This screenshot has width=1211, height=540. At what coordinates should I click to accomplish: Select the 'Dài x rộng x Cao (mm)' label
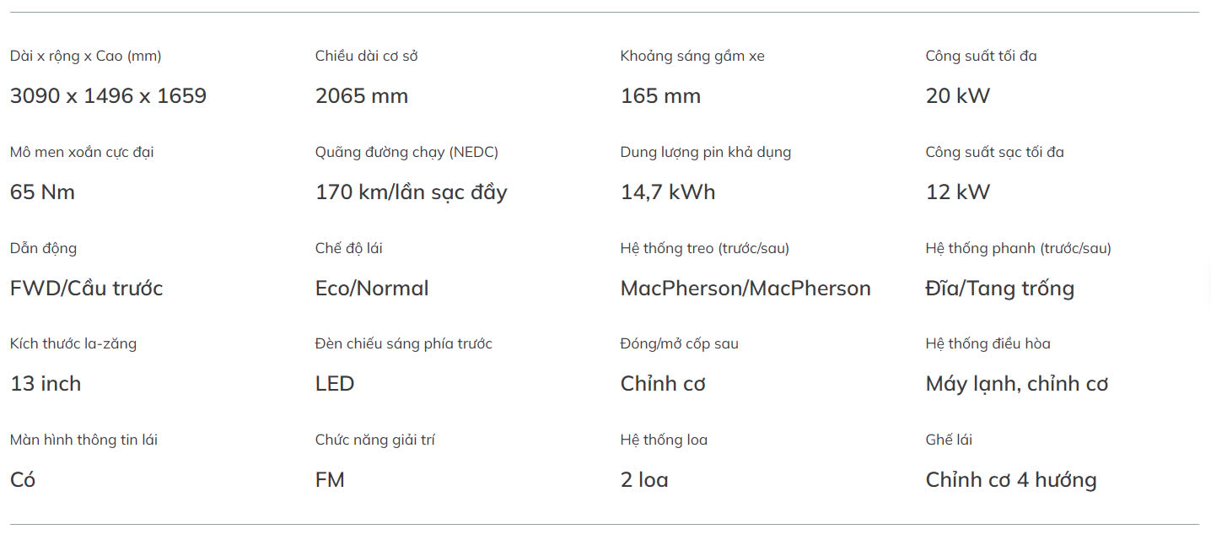point(86,57)
